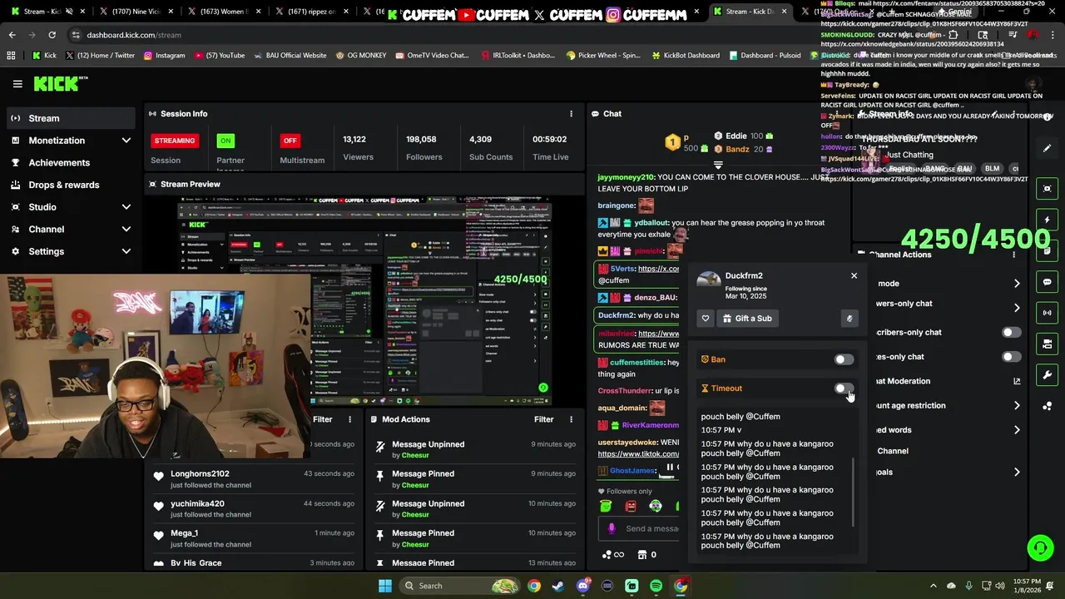
Task: Click the pause chat icon near GhostJames
Action: pos(669,468)
